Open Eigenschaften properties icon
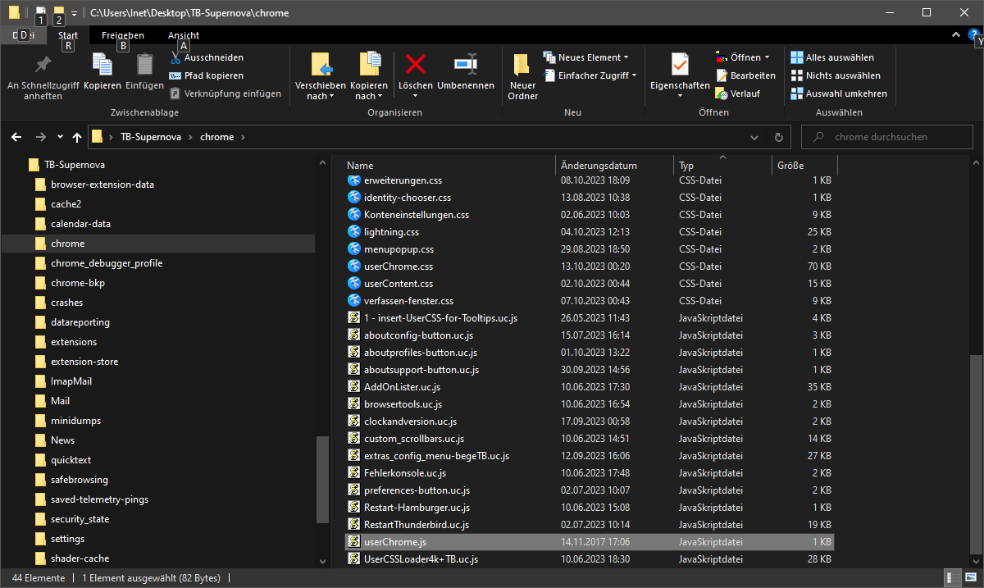 pos(679,65)
